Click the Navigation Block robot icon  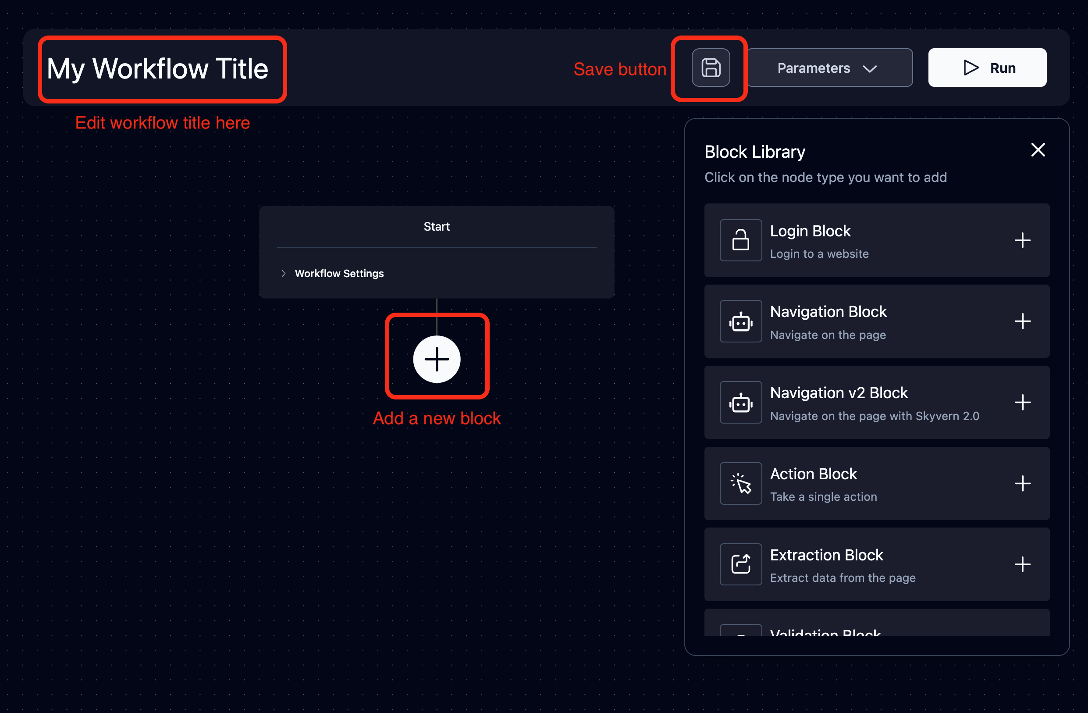[740, 321]
